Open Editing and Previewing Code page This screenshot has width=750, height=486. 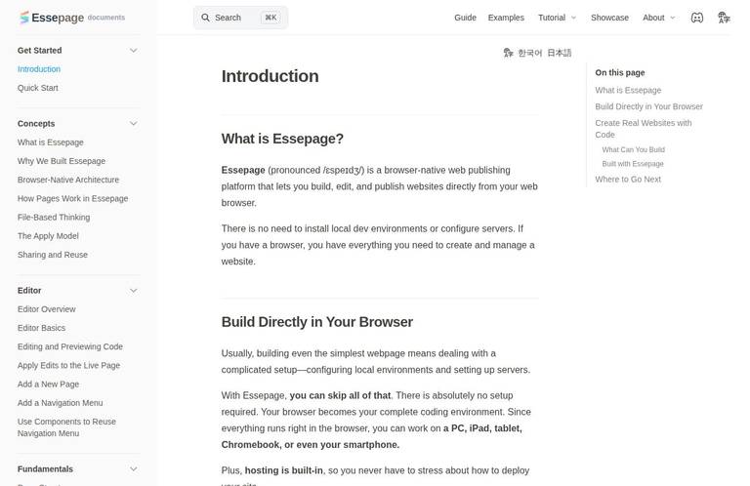pos(70,346)
